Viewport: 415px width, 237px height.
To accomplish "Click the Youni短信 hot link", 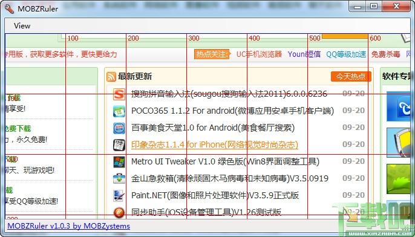I will click(x=304, y=54).
